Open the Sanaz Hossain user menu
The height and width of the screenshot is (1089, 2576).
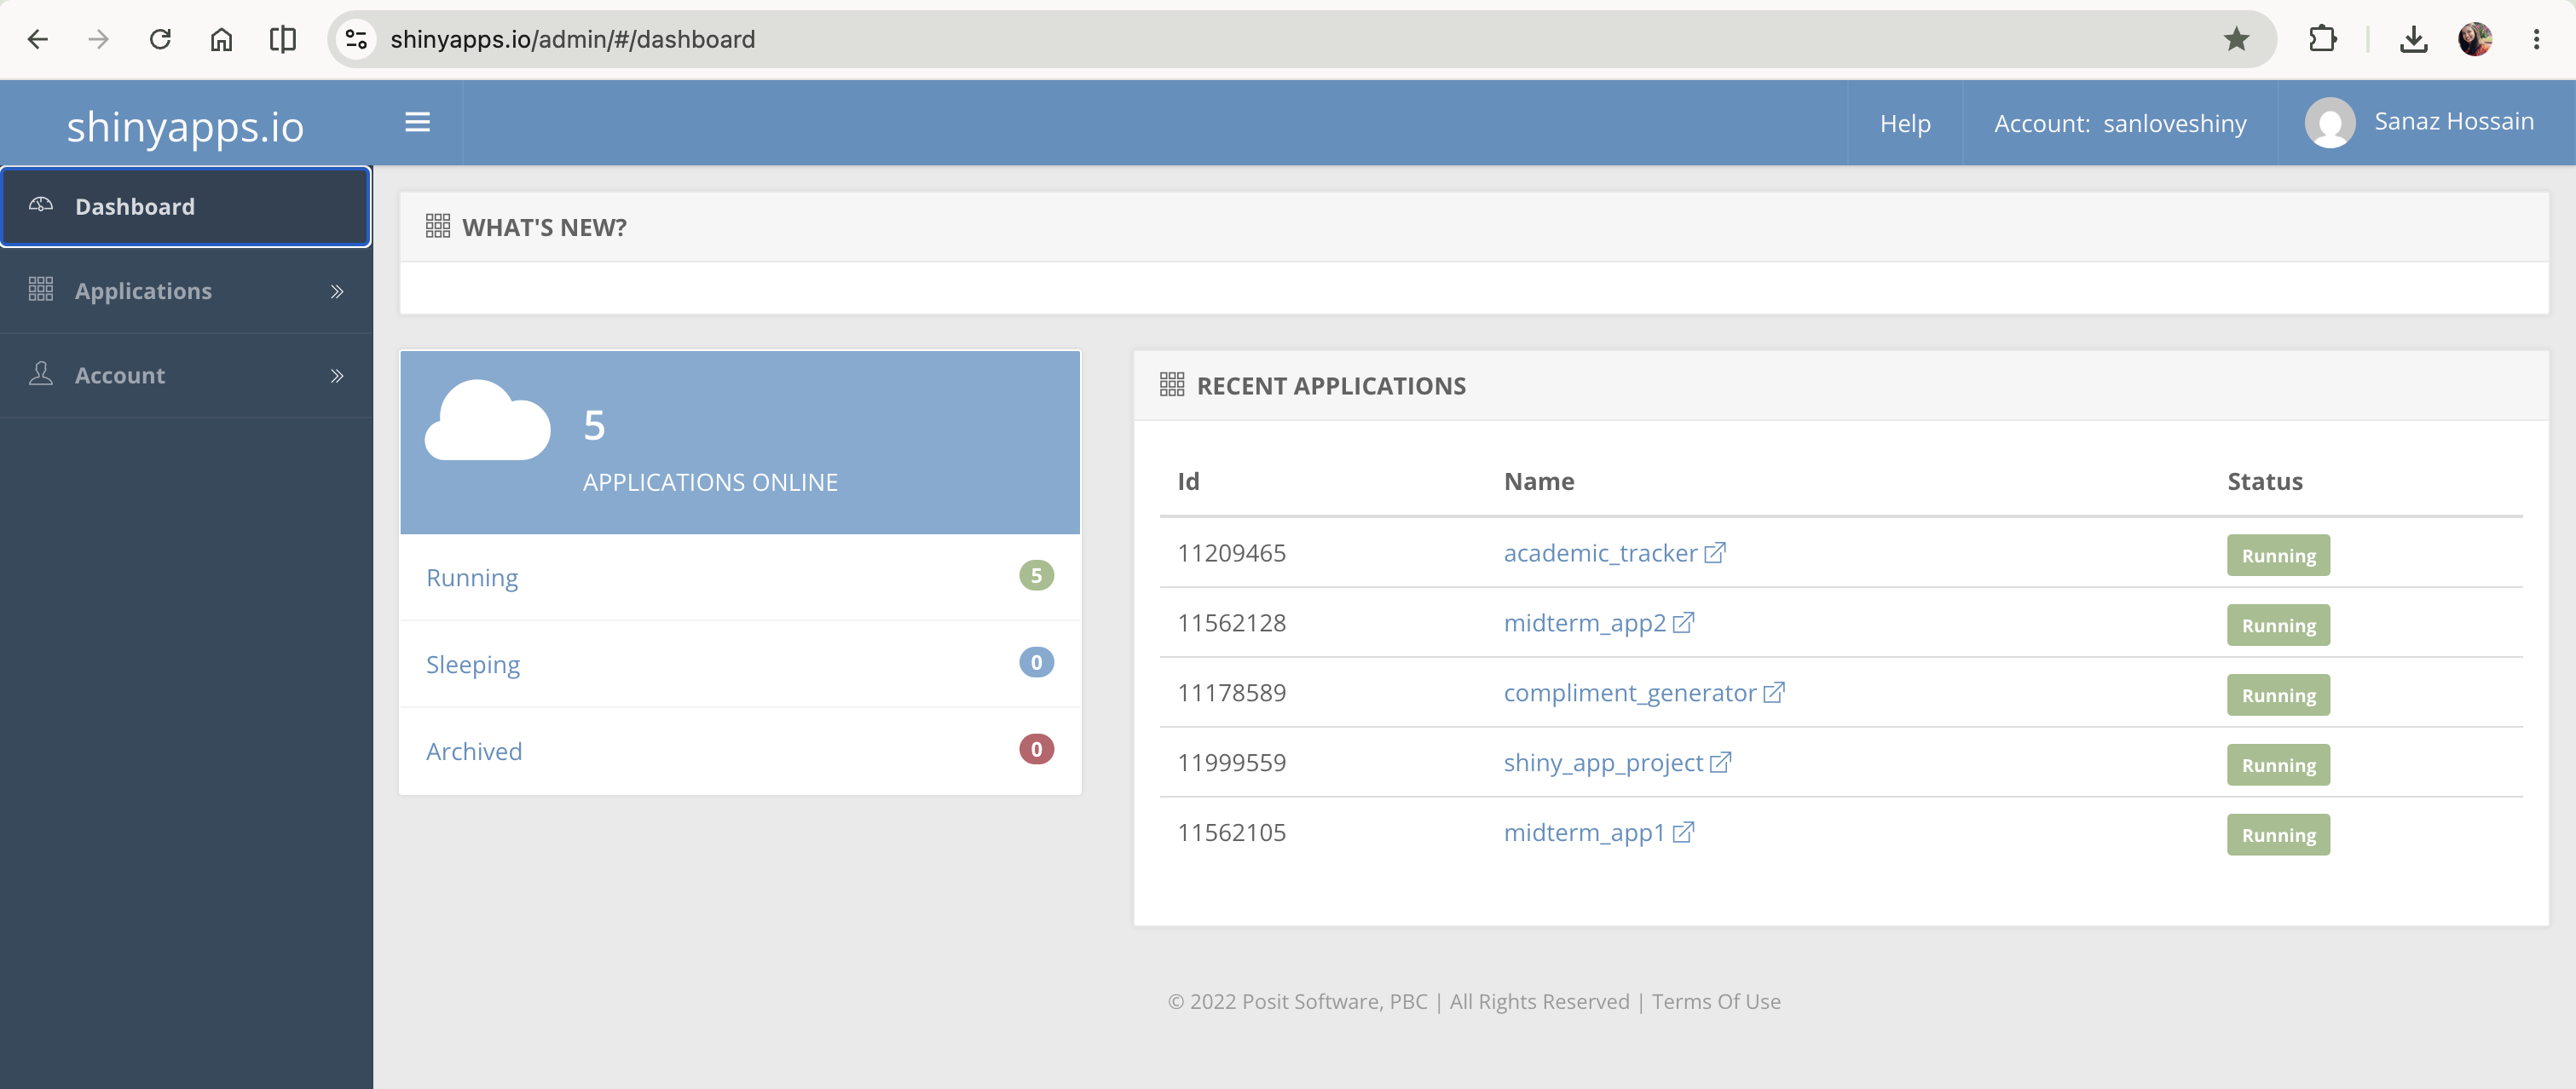[x=2426, y=122]
